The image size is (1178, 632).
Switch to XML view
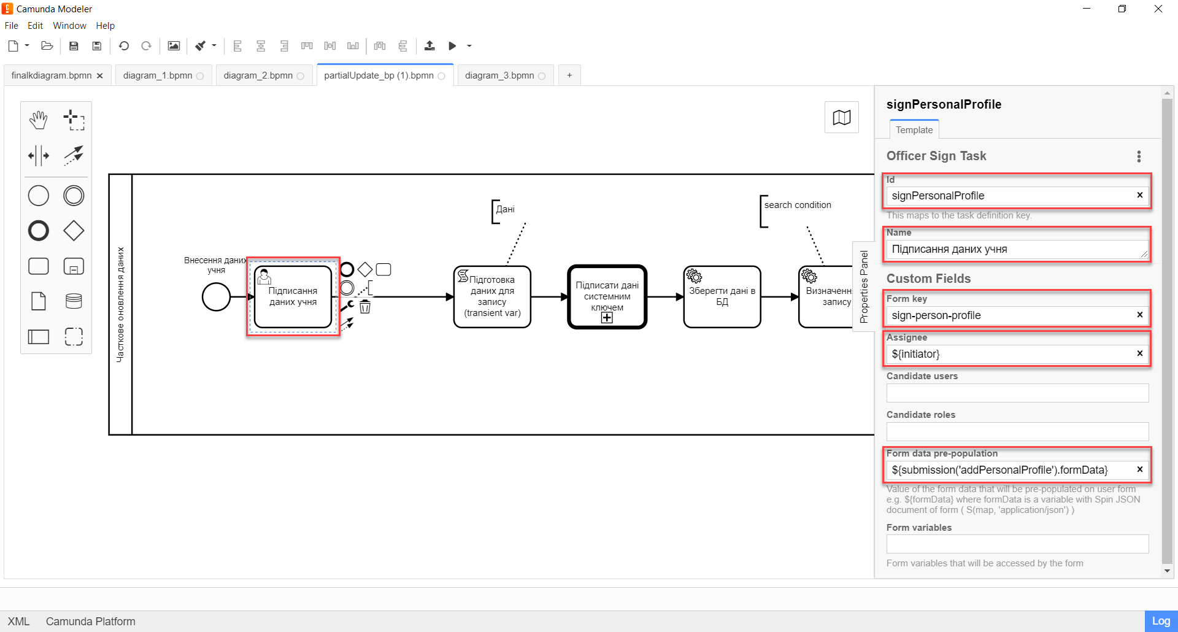pos(18,621)
